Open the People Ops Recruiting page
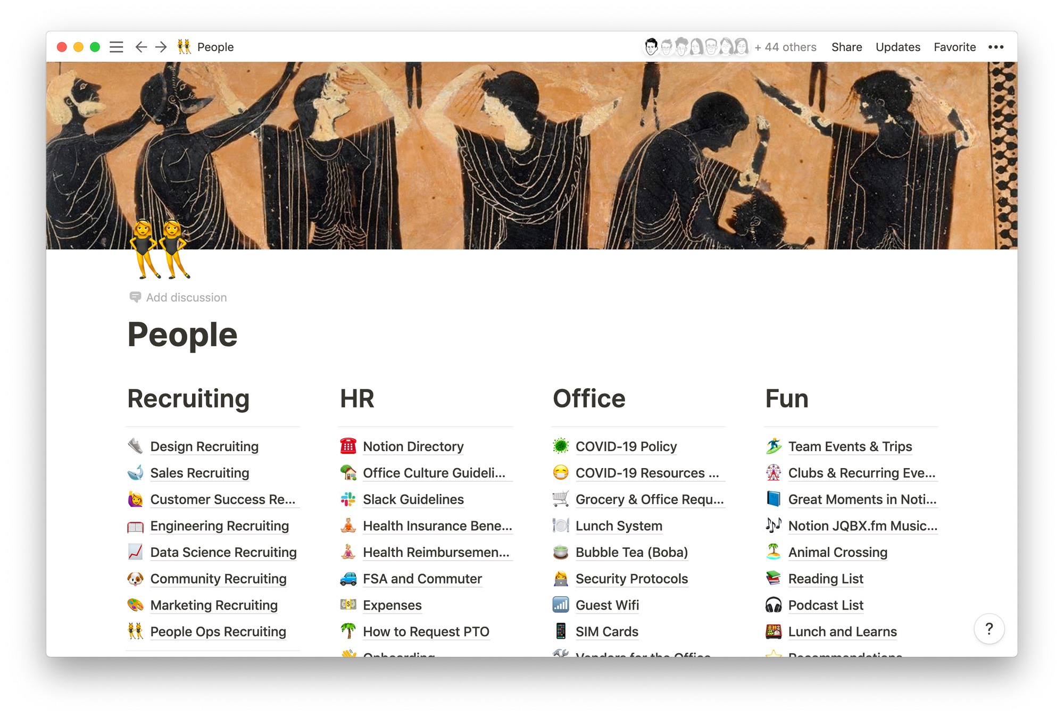 (x=218, y=631)
